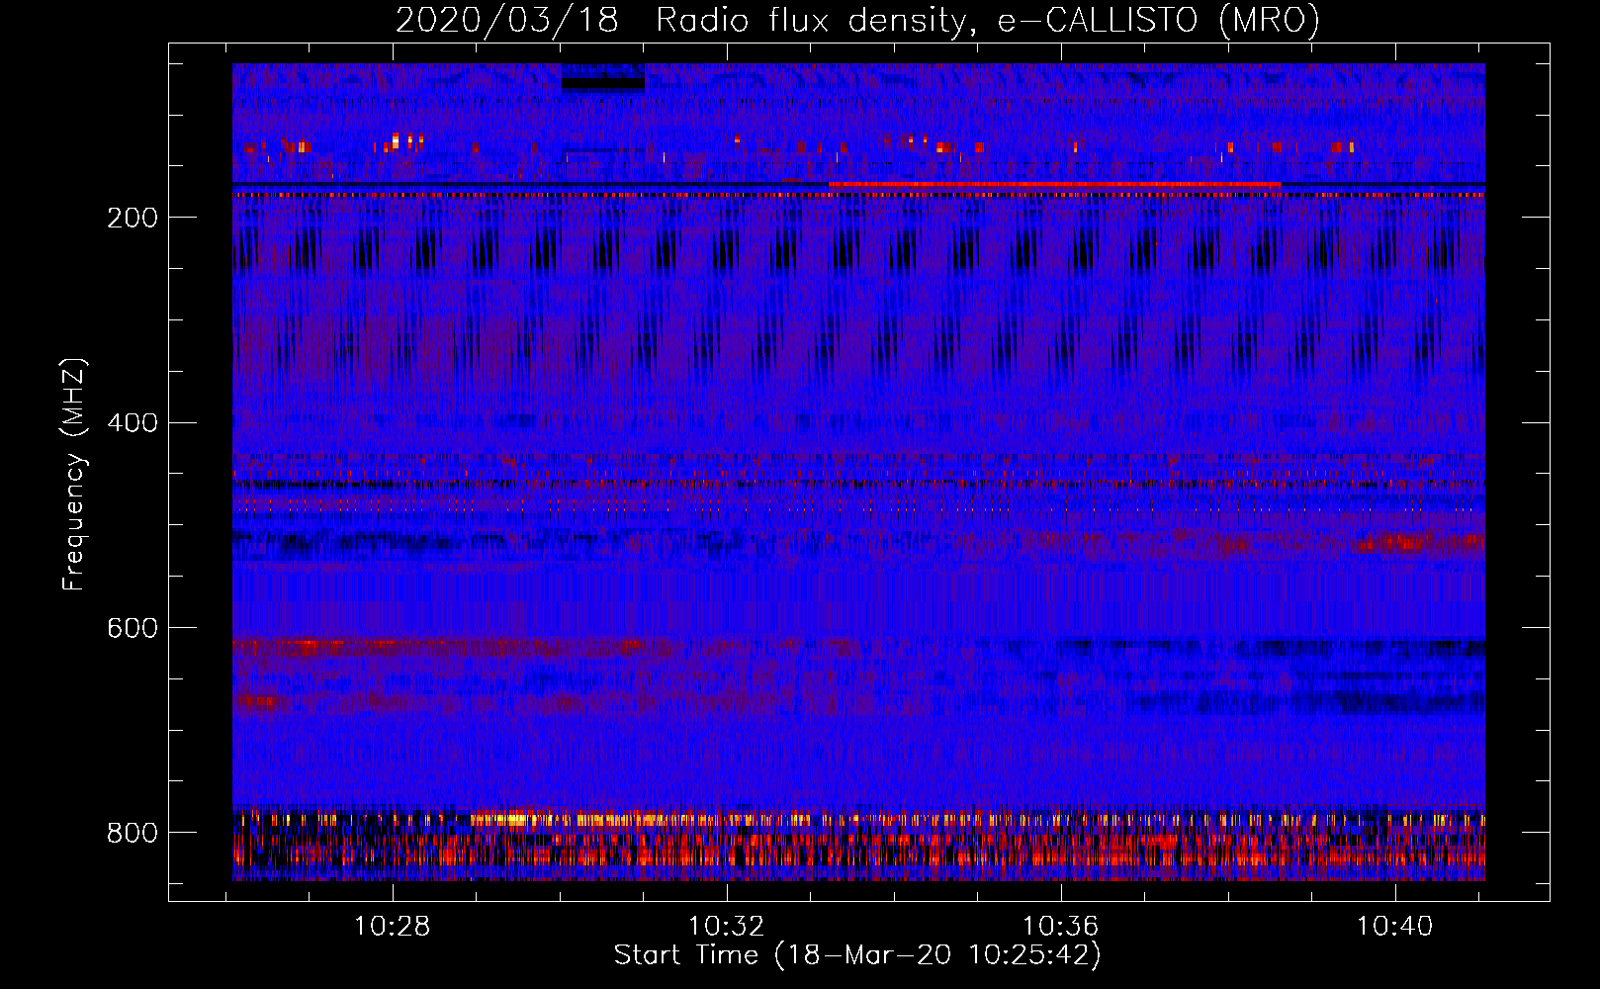Click the 10:28 time tick label

(393, 927)
